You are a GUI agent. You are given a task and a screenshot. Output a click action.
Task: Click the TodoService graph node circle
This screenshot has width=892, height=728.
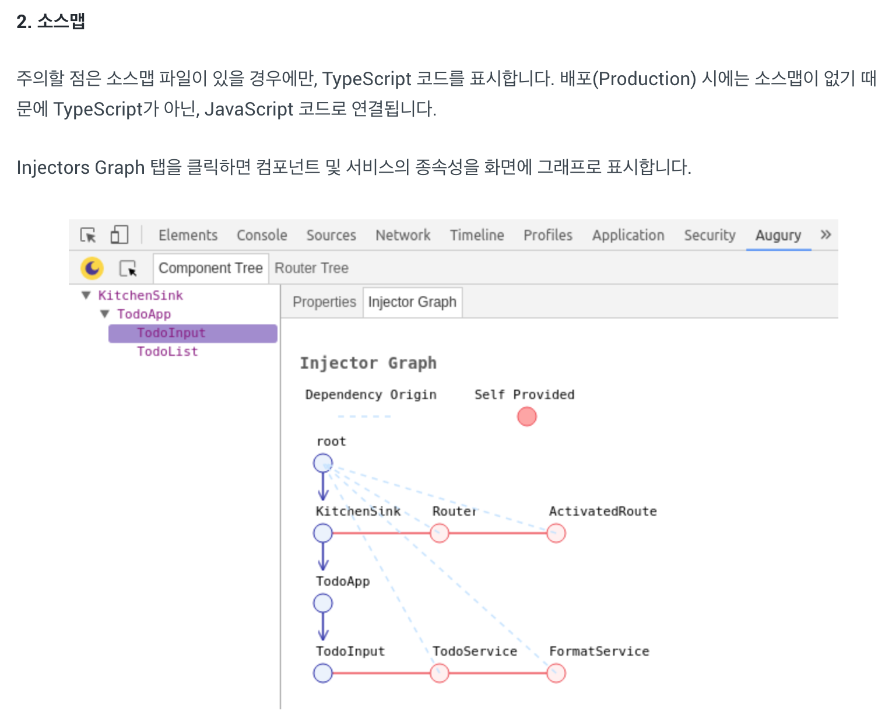(440, 673)
